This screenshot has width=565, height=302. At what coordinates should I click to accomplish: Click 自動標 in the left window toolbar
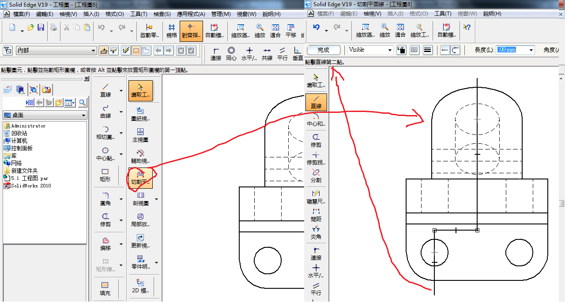point(215,31)
